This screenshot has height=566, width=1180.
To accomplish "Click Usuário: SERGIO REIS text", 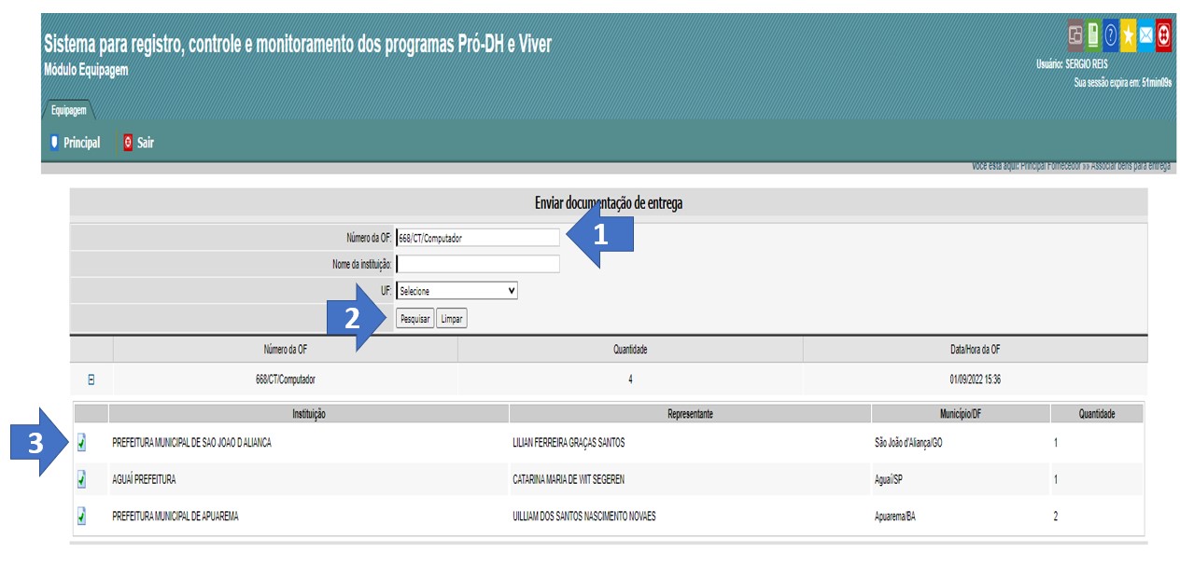I will (1072, 64).
